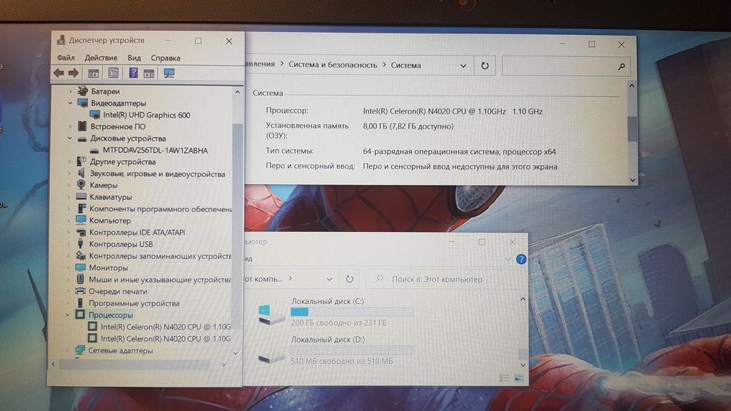The image size is (731, 411).
Task: Click the monitor icon beside Мониторы
Action: tap(81, 267)
